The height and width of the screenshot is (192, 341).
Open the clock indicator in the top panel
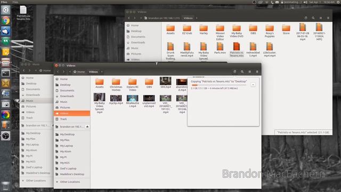322,2
